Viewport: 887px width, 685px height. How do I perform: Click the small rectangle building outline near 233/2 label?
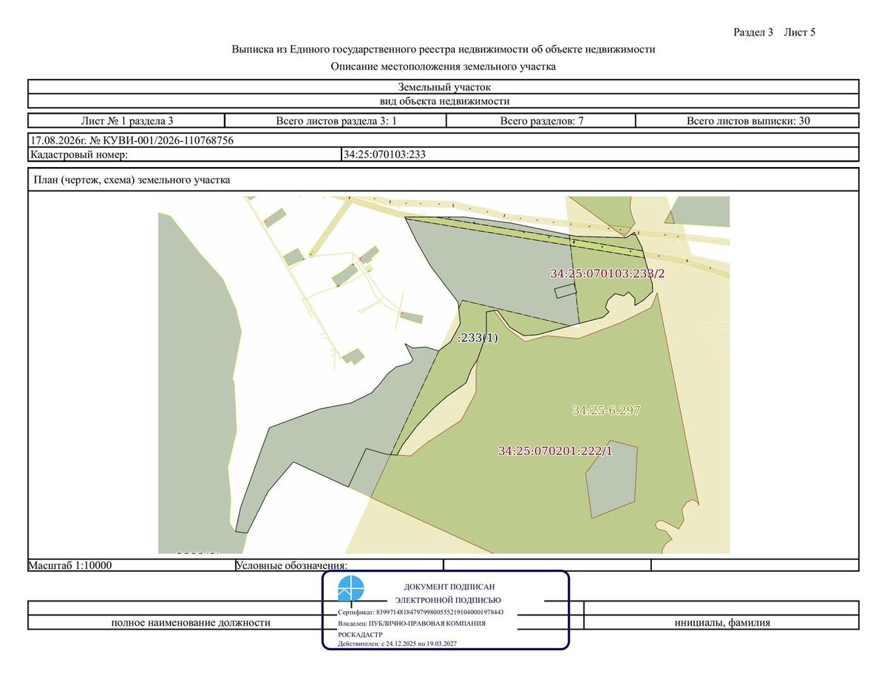click(565, 291)
